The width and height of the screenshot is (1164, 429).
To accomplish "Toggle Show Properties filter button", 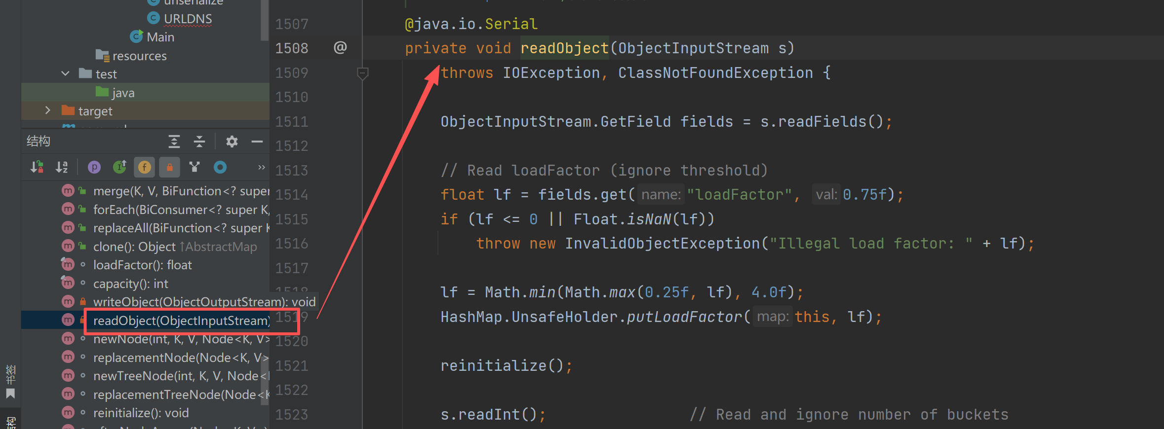I will tap(94, 167).
